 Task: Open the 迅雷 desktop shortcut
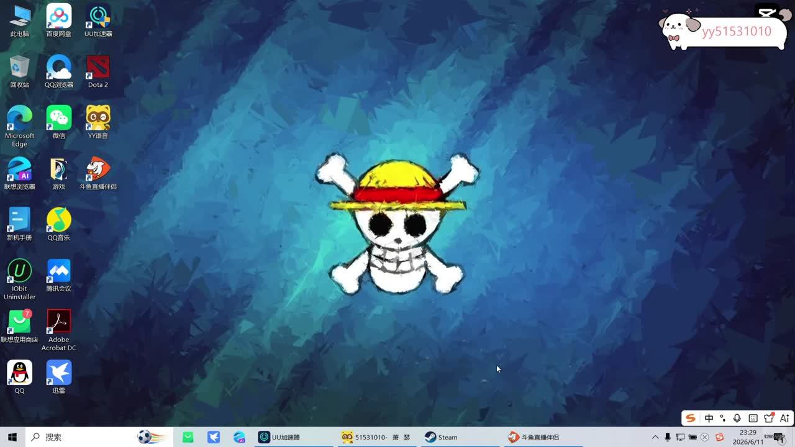(x=58, y=377)
